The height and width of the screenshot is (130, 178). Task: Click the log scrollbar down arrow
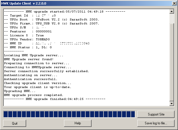coord(172,103)
